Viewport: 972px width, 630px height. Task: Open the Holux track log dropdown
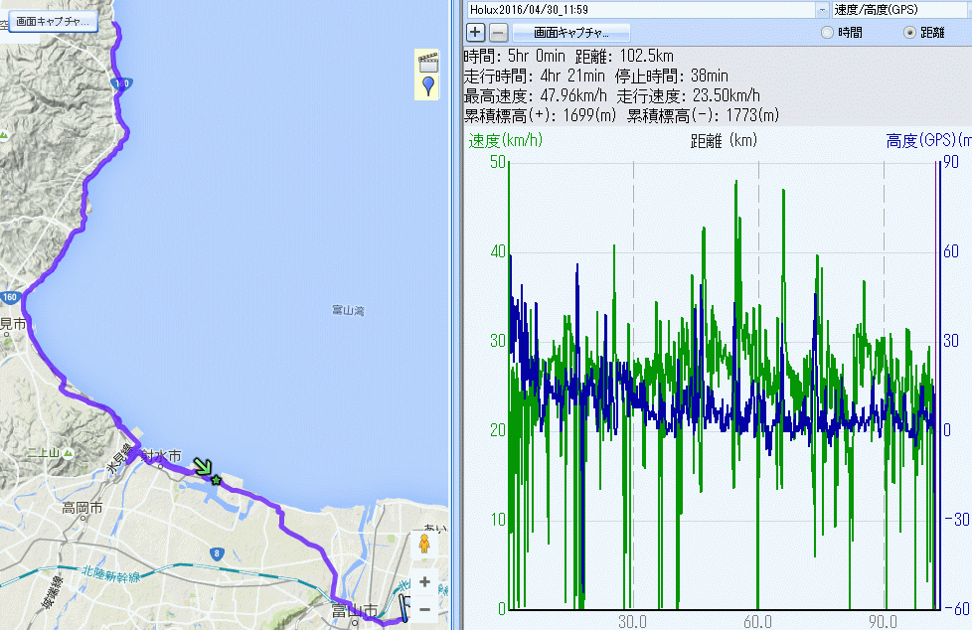coord(641,9)
